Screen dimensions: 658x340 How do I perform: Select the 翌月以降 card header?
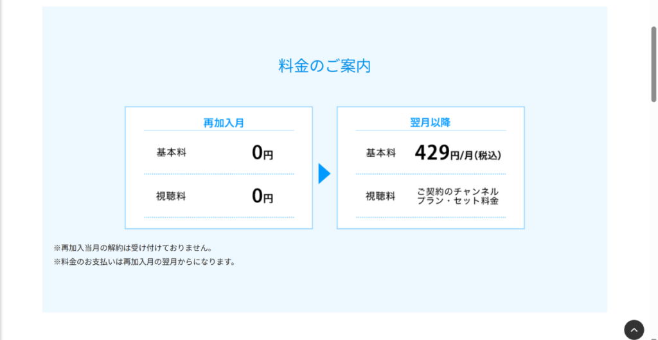(x=430, y=122)
